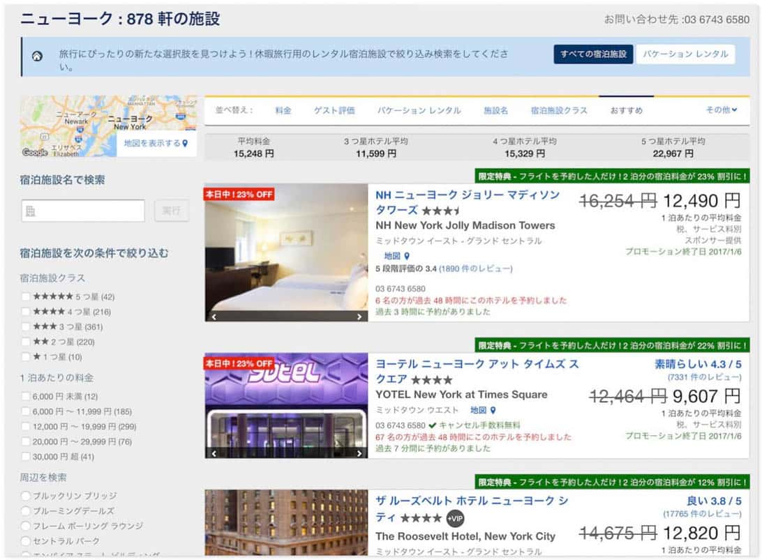The height and width of the screenshot is (560, 762).
Task: Click the YOTEL exterior photo
Action: [x=286, y=406]
